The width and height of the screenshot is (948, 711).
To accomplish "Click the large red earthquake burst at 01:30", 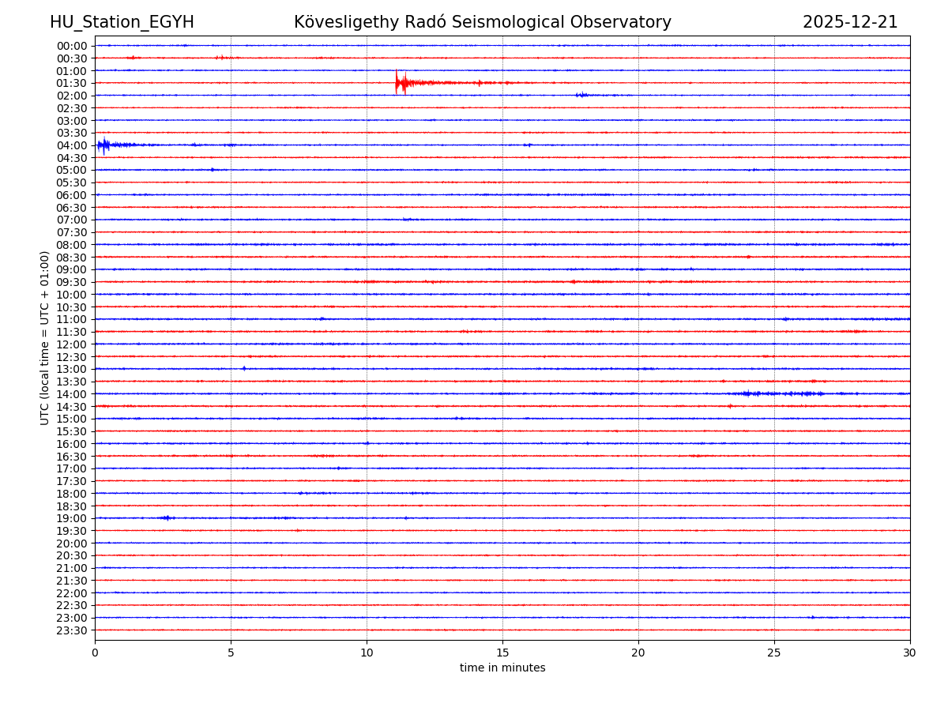I will [x=401, y=82].
